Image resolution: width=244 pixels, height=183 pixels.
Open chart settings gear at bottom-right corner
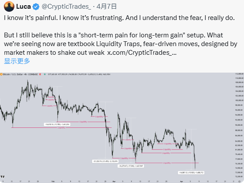[x=239, y=181]
